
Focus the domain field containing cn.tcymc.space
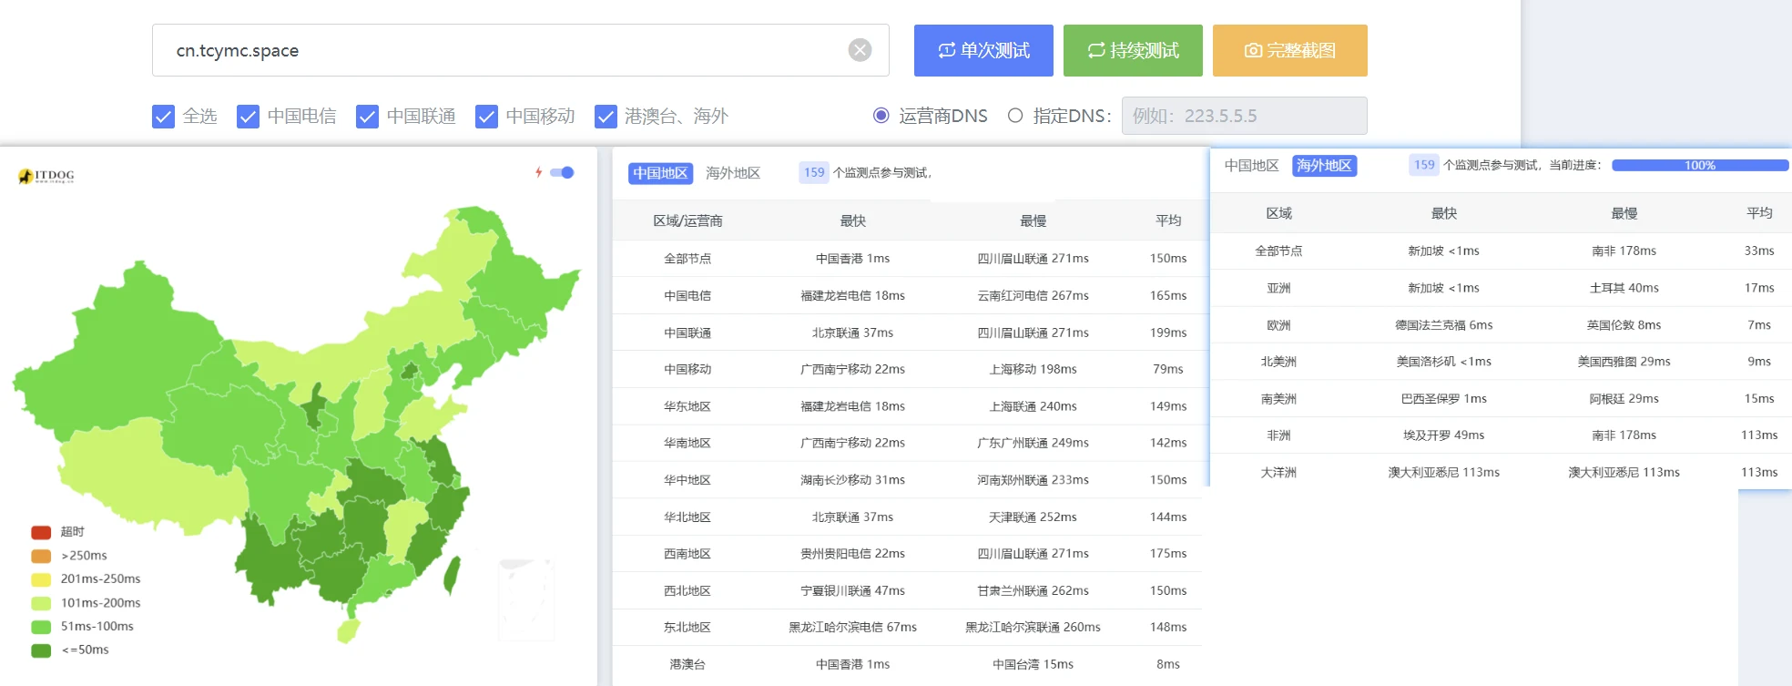tap(520, 50)
